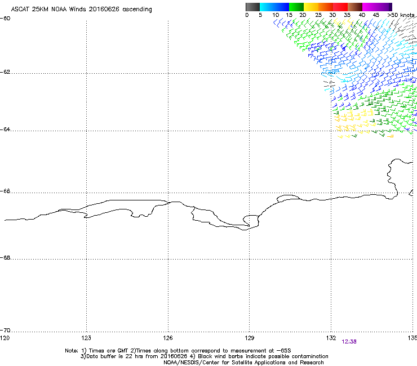Click longitude label 129

coord(250,338)
